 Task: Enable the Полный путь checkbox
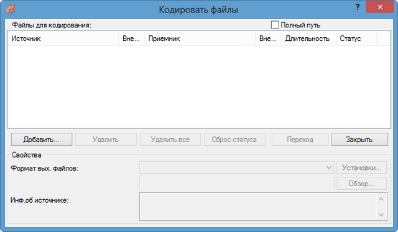[x=275, y=25]
